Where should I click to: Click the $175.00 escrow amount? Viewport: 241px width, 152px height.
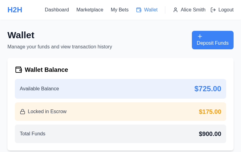210,112
